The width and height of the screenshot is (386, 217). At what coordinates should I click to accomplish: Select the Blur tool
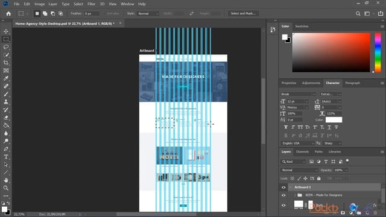[x=6, y=133]
